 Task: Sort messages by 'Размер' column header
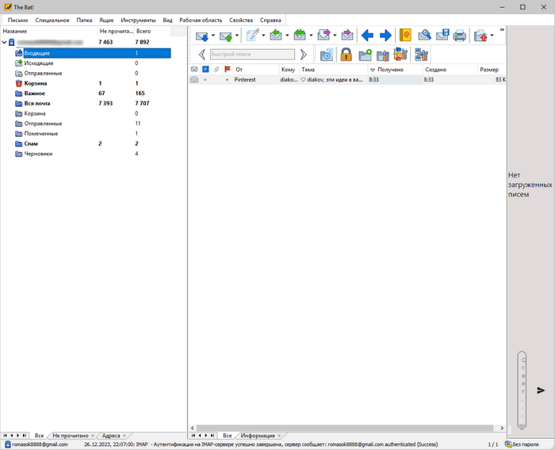click(x=492, y=70)
